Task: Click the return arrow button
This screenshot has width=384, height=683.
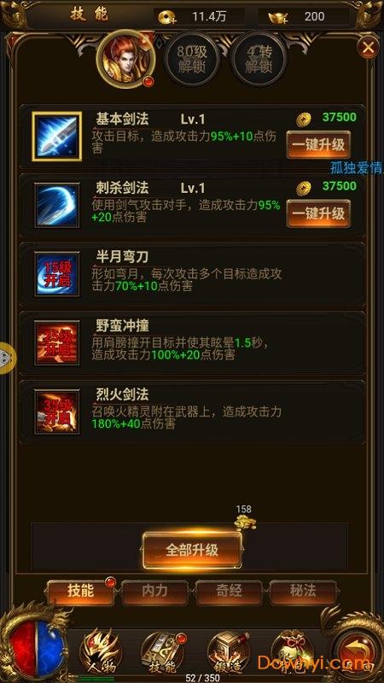Action: pyautogui.click(x=358, y=652)
